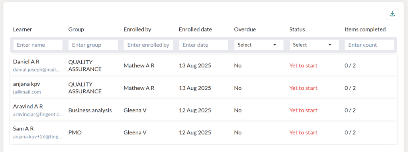Click the Learner column header

[x=23, y=30]
